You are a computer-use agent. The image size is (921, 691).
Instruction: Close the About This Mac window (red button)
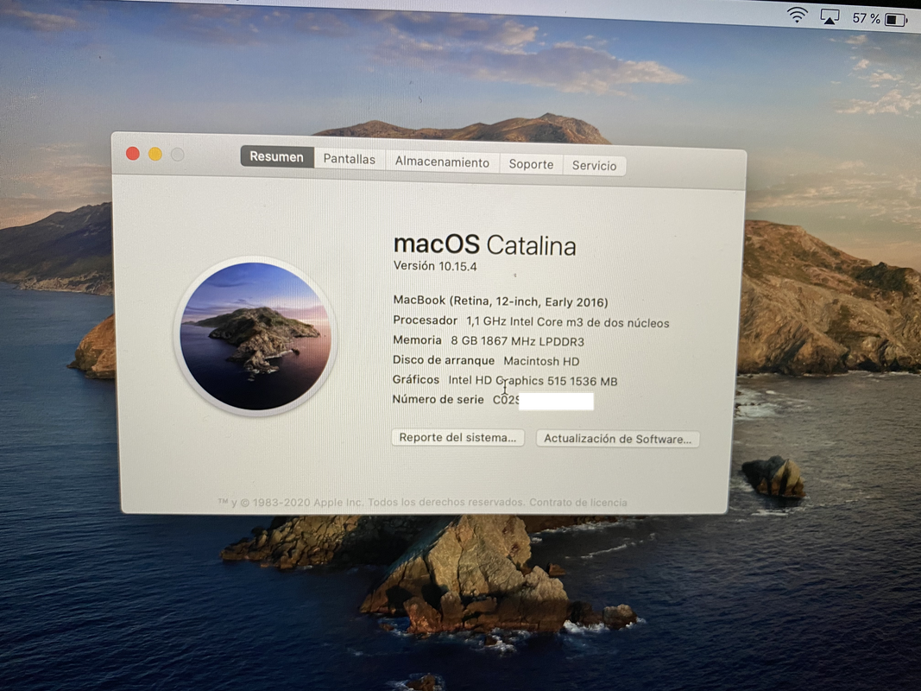[133, 154]
